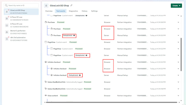
Task: Expand the PageView Custom event parent row chevron
Action: click(x=178, y=42)
